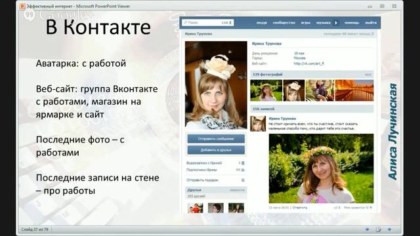Image resolution: width=420 pixels, height=236 pixels.
Task: Click the Подписчики Ирины link
Action: pos(201,170)
